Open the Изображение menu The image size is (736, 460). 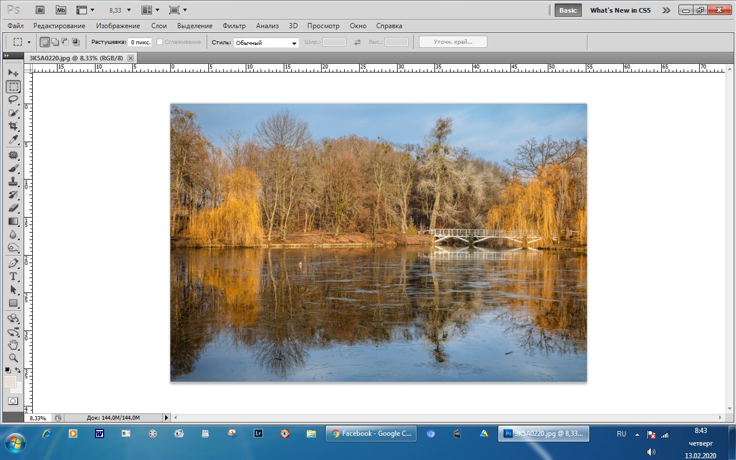(x=118, y=26)
